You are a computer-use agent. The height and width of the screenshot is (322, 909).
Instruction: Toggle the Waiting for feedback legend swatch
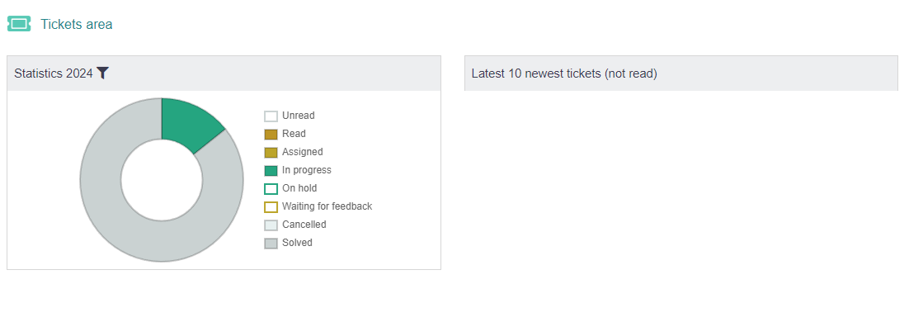tap(271, 206)
